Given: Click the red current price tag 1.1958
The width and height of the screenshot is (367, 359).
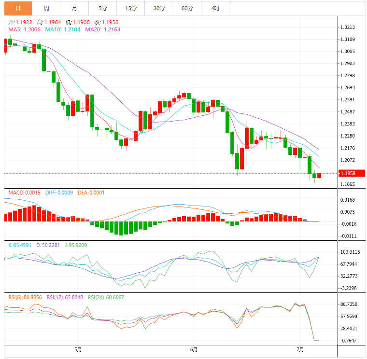Looking at the screenshot, I should (352, 173).
